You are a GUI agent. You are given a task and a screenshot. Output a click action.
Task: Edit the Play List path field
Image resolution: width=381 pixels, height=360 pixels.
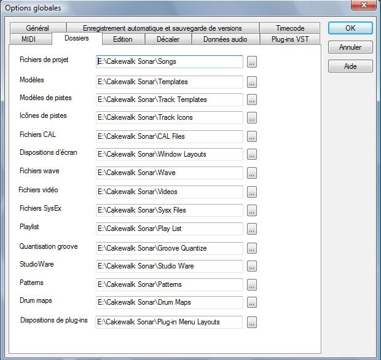[x=170, y=229]
